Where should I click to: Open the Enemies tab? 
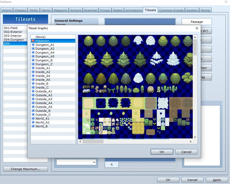pos(91,10)
